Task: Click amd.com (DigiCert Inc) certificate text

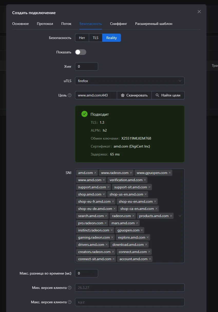Action: tap(132, 146)
